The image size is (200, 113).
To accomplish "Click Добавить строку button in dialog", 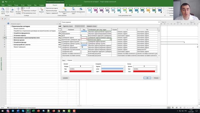I will point(92,26).
